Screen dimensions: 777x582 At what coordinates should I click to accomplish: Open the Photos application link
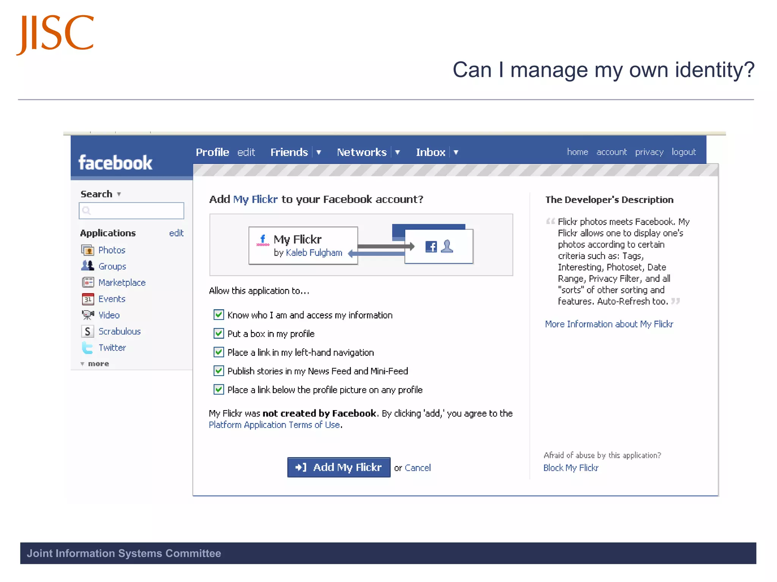pos(112,250)
